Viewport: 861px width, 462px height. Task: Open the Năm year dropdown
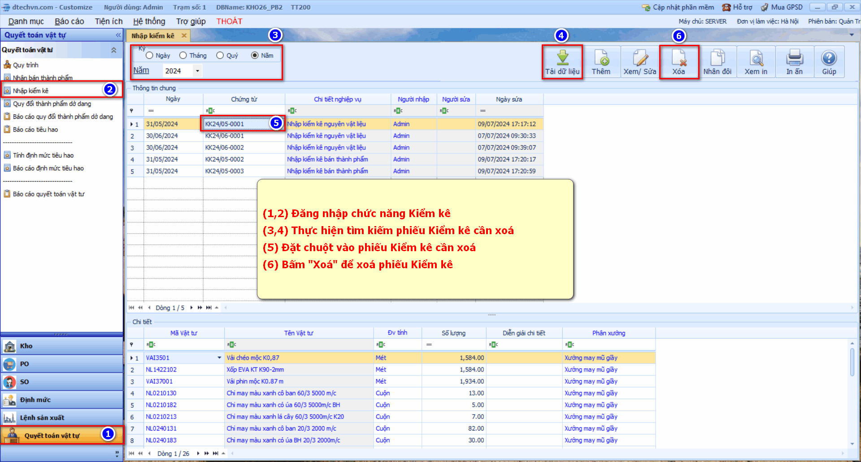(197, 71)
